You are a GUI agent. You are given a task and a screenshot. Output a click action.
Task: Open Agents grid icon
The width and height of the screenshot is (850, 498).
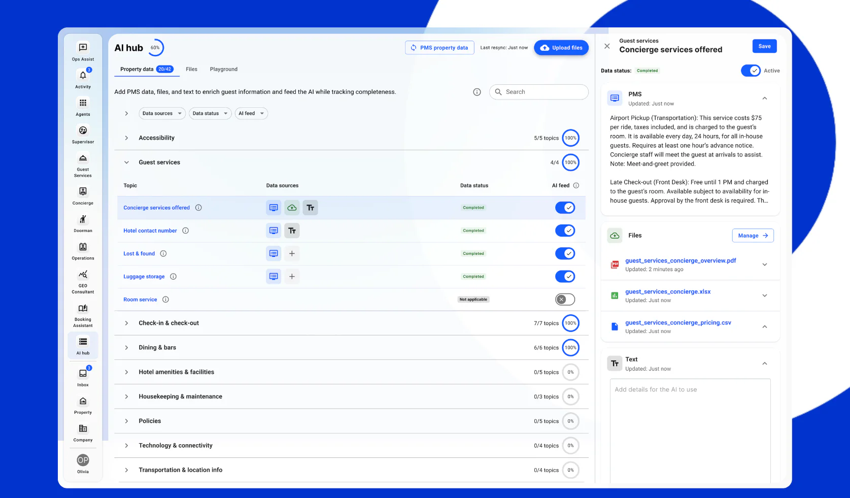(x=83, y=103)
